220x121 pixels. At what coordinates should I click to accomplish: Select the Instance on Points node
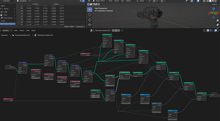pos(125,75)
